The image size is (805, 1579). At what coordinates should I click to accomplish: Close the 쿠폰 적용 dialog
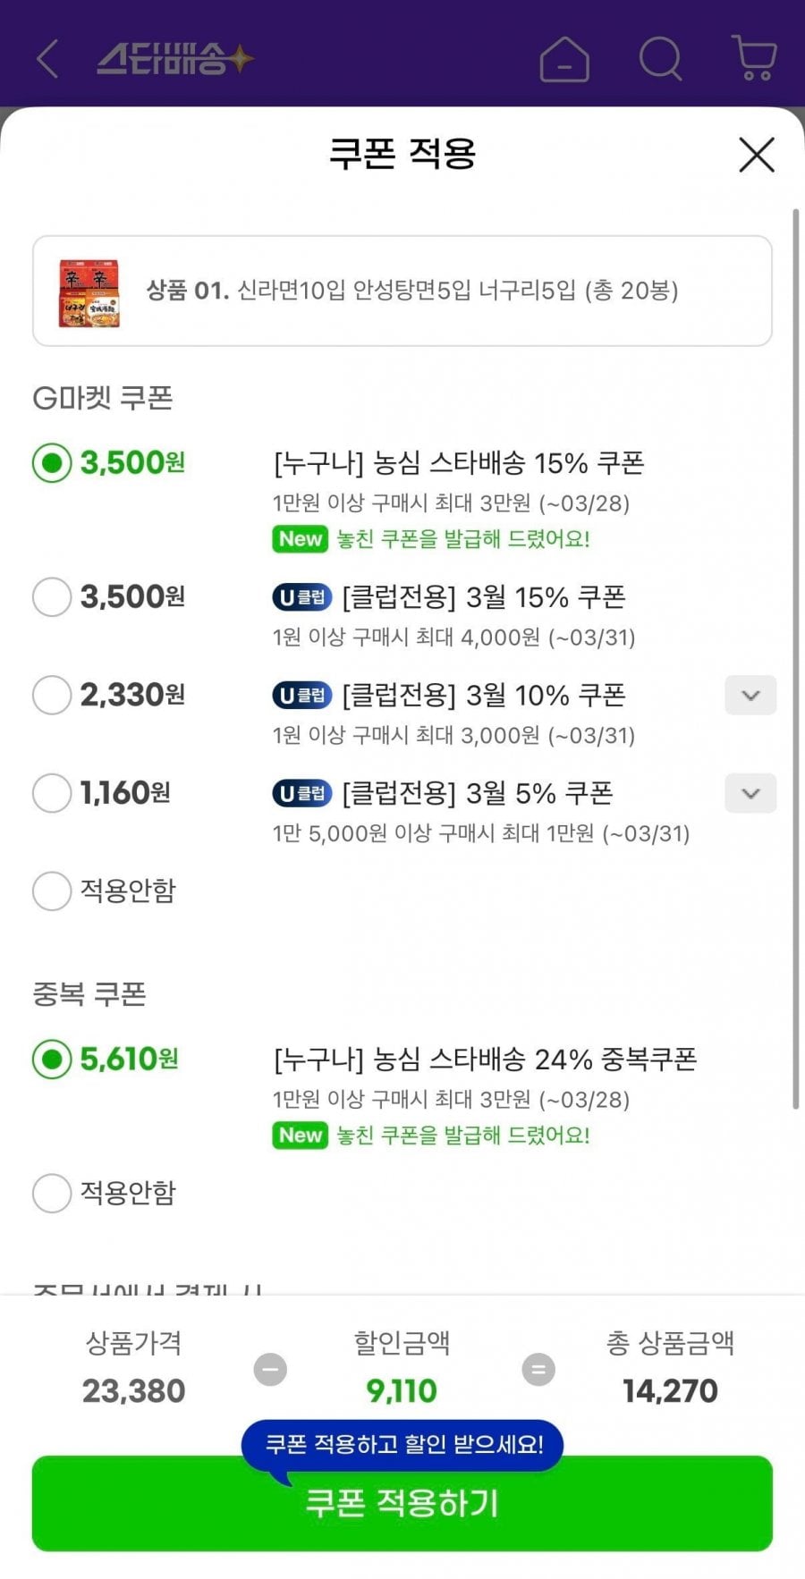pos(757,155)
